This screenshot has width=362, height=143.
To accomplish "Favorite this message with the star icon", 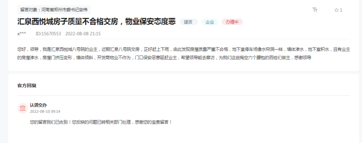I will [x=337, y=10].
